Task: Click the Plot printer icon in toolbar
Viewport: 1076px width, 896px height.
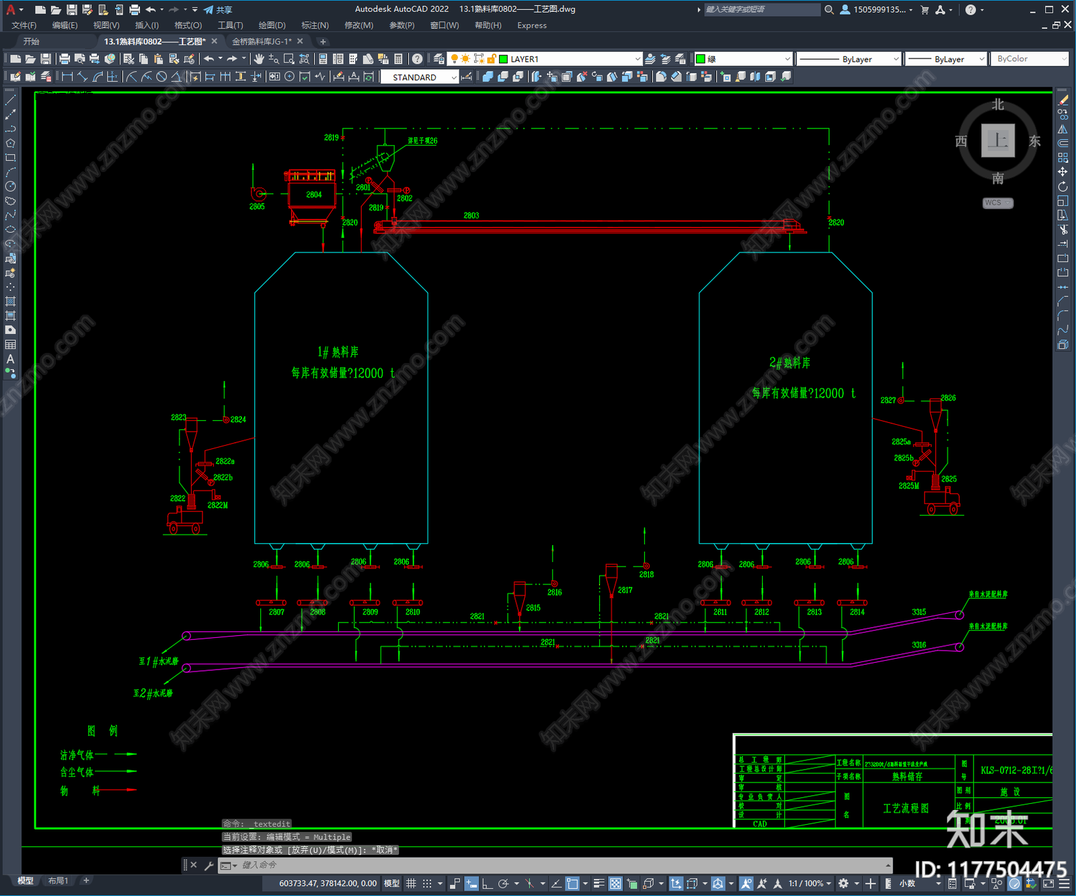Action: (65, 59)
